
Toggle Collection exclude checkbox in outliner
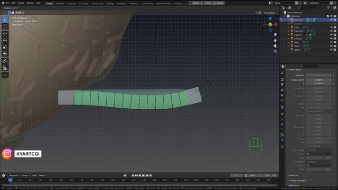327,16
